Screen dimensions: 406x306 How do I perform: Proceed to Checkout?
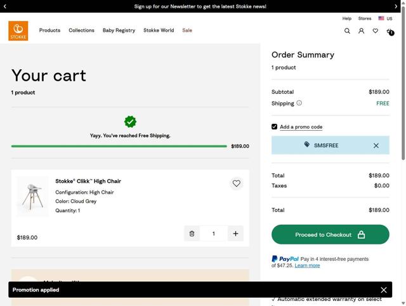coord(330,235)
